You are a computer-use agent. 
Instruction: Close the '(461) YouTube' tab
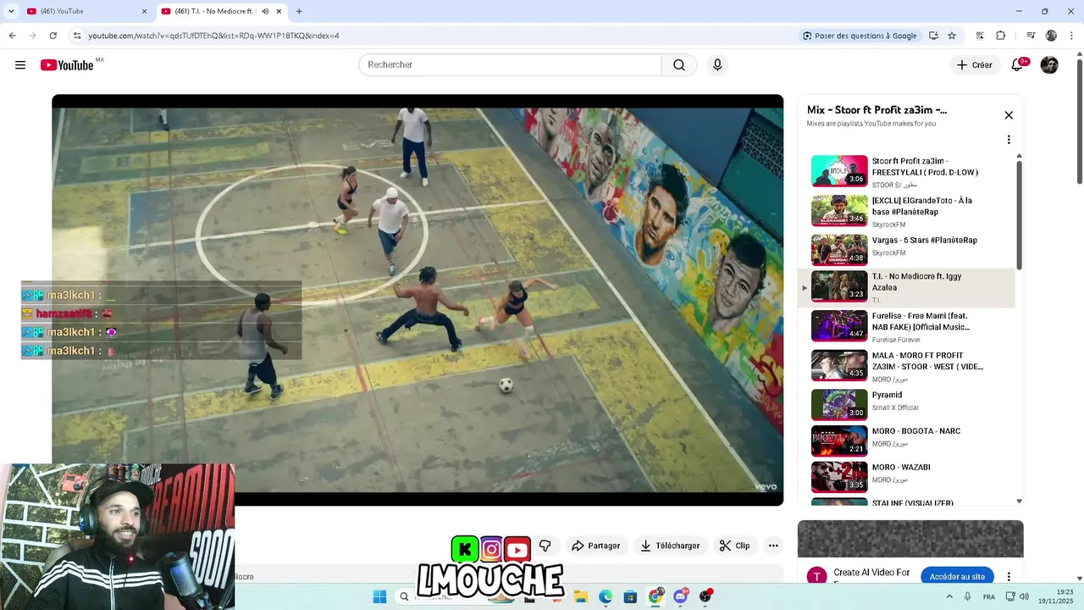144,11
